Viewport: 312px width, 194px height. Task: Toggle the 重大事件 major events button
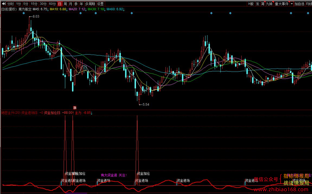click(x=282, y=4)
